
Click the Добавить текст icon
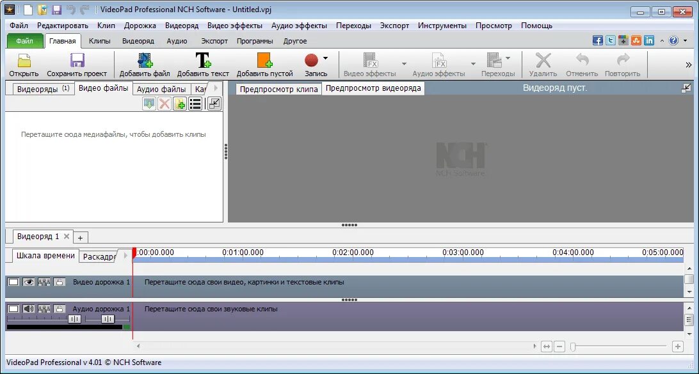(x=204, y=60)
